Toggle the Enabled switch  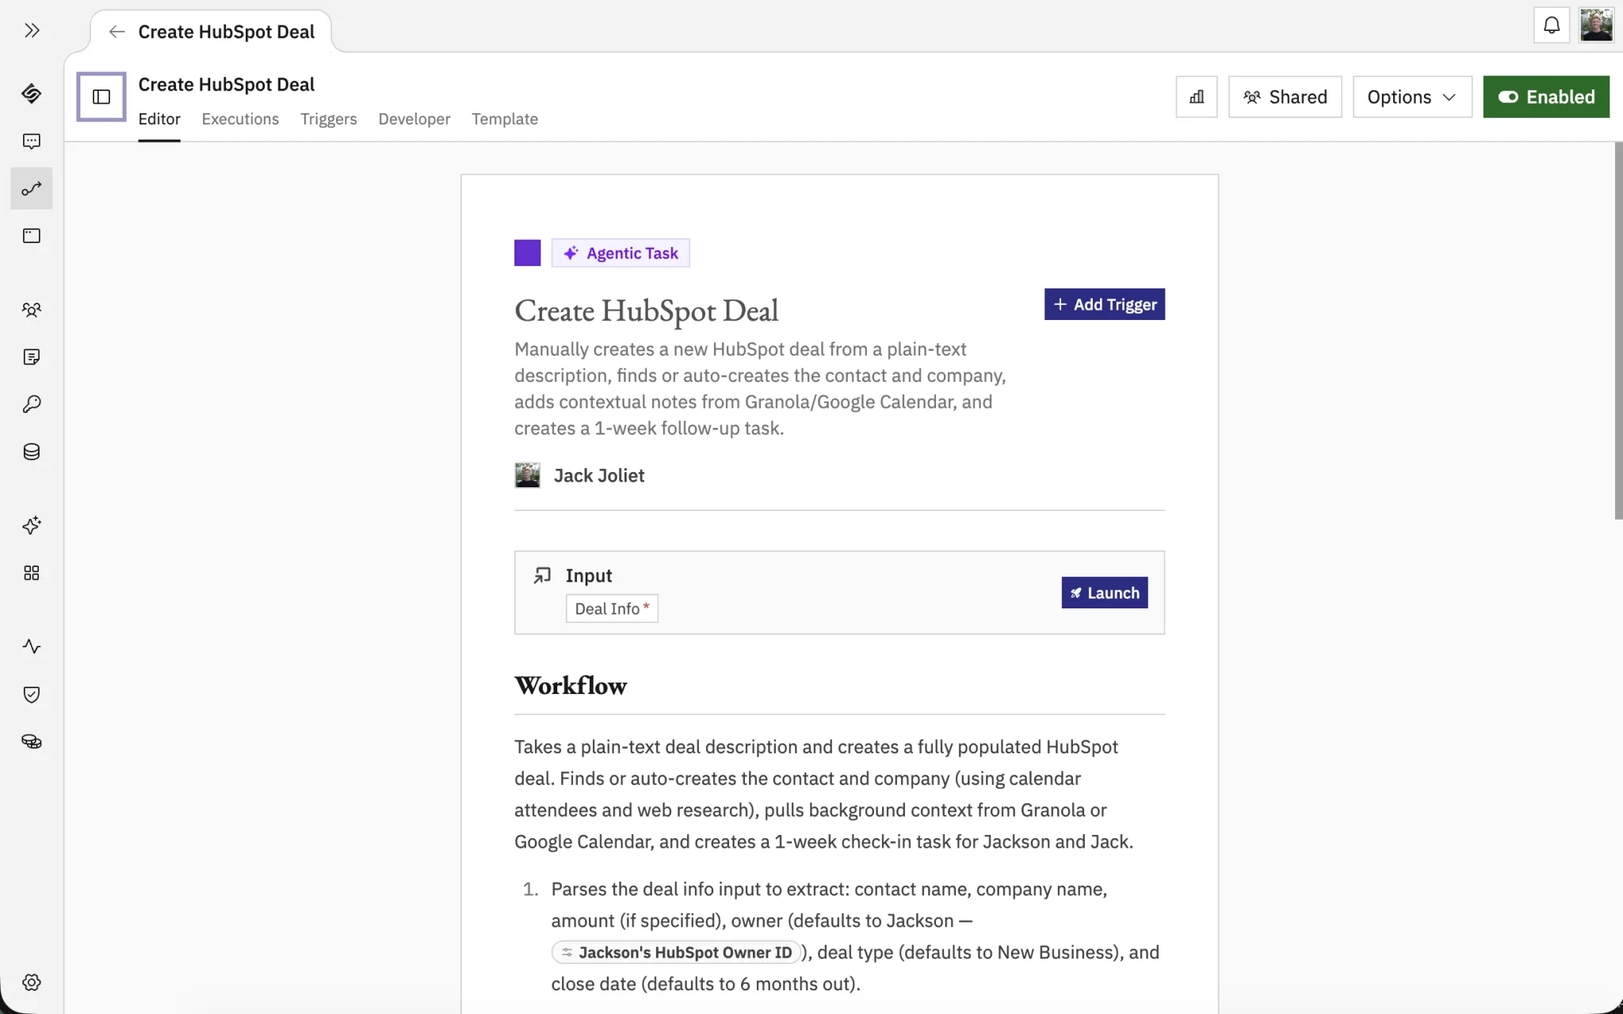pyautogui.click(x=1546, y=97)
